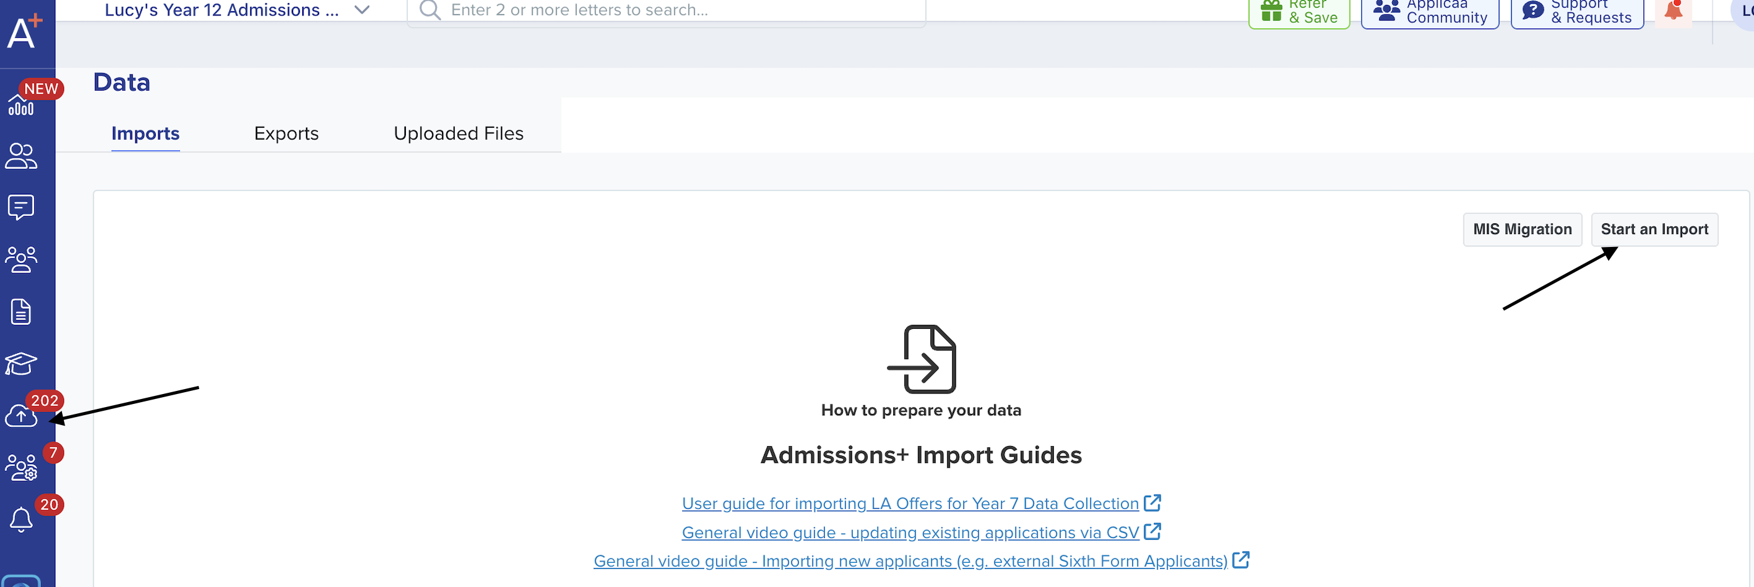Open the messages chat bubble icon

[21, 208]
